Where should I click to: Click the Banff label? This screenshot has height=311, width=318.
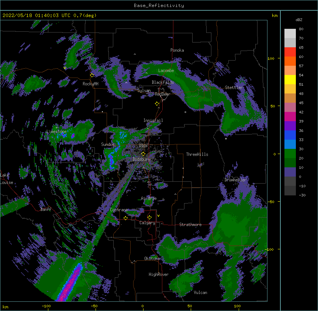46,209
